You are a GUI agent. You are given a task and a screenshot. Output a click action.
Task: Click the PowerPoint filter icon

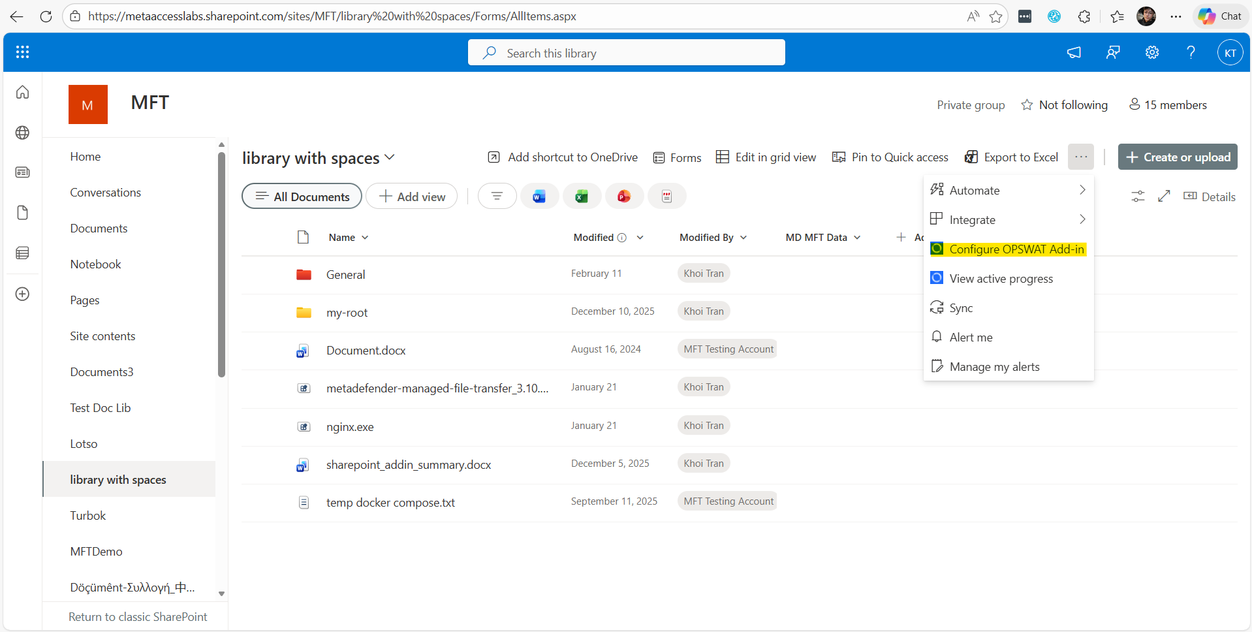coord(624,196)
